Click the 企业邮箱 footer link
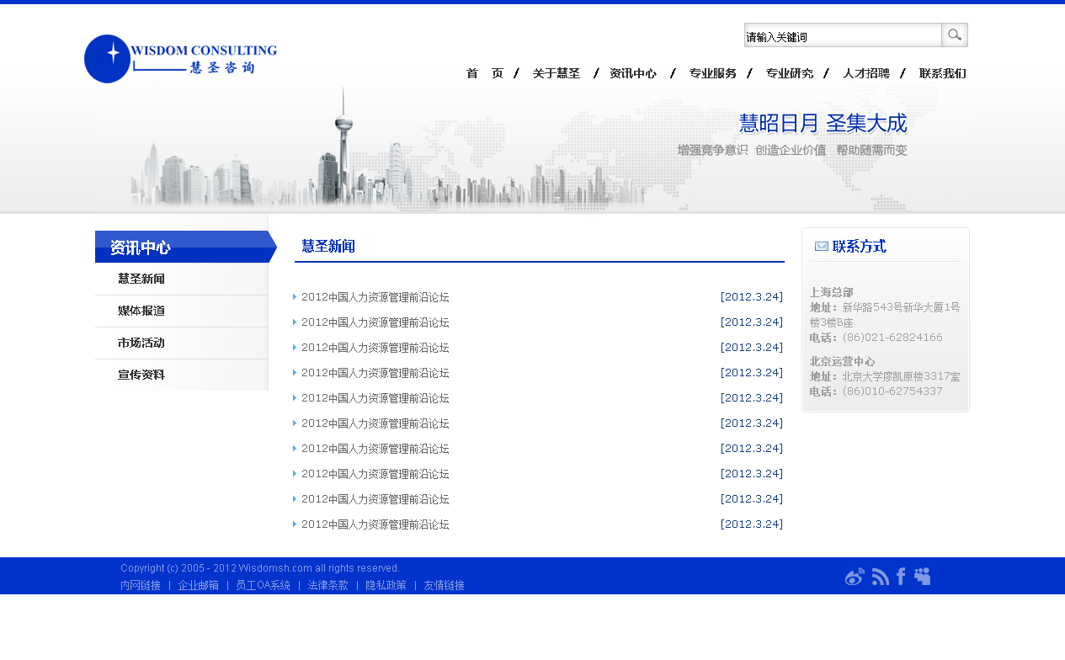 (198, 585)
